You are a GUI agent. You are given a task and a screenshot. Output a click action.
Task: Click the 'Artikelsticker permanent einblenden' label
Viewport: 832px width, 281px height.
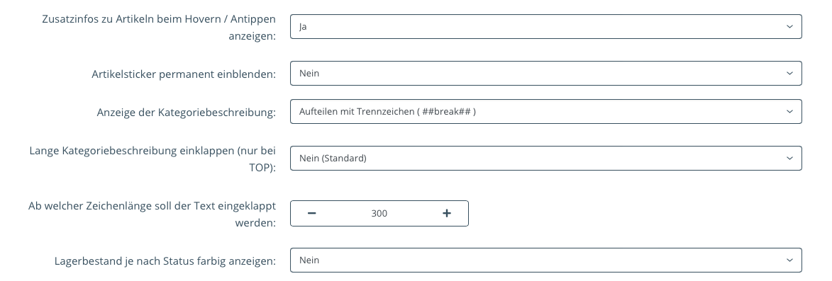point(184,74)
